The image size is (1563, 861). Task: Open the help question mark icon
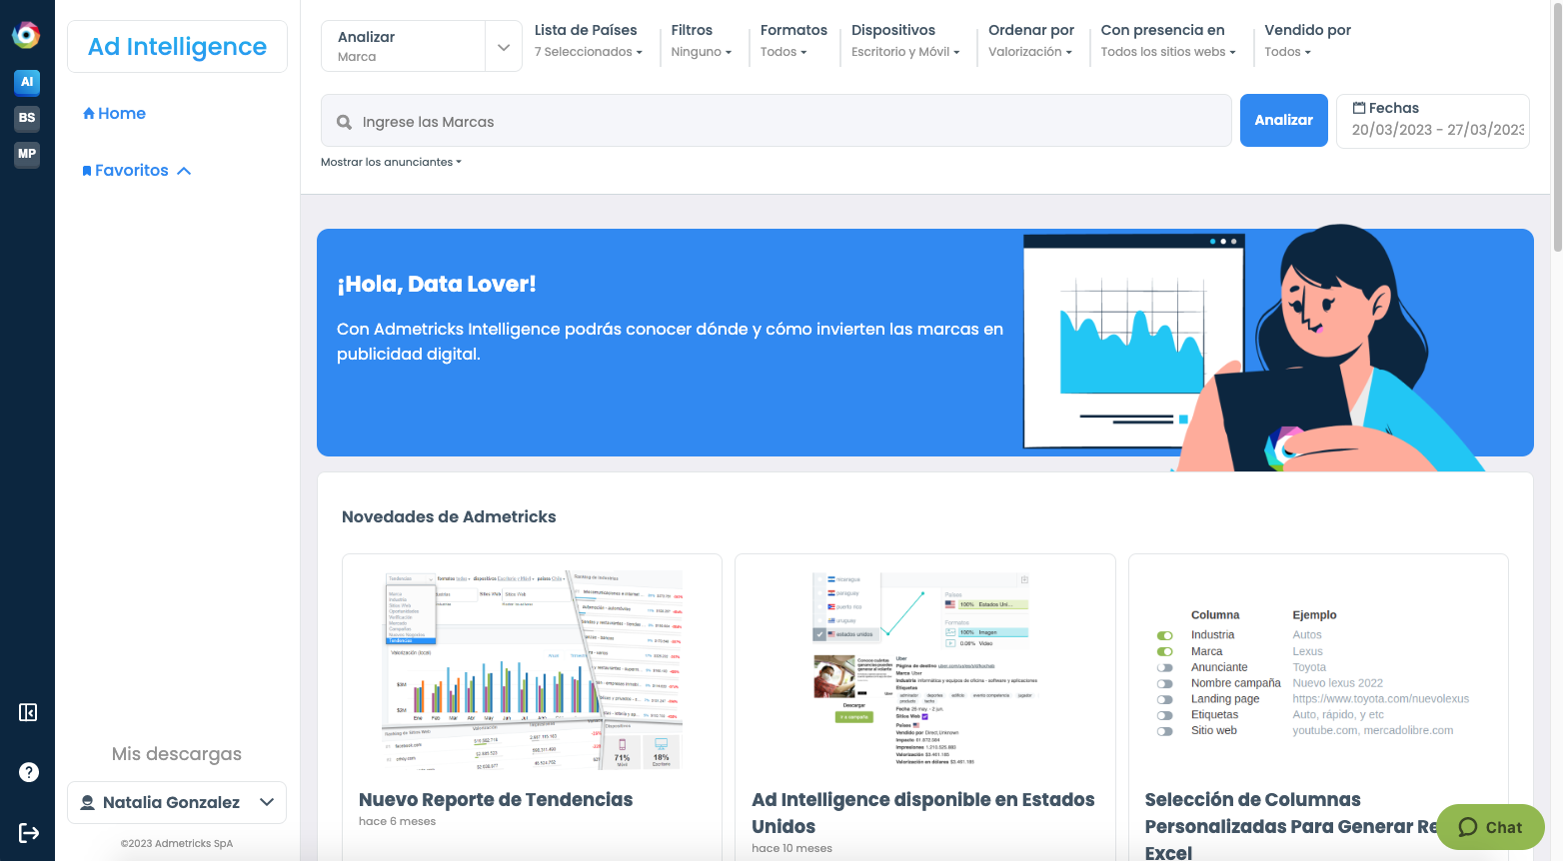click(x=29, y=772)
